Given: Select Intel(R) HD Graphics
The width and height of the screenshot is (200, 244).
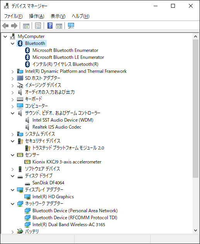Looking at the screenshot, I should click(x=53, y=197).
